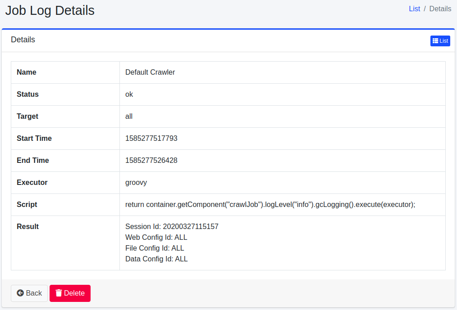Click the Data Config Id: ALL line
457x310 pixels.
[x=156, y=259]
